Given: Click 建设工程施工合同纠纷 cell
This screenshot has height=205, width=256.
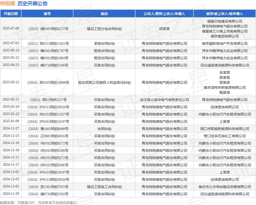Looking at the screenshot, I should point(104,187).
